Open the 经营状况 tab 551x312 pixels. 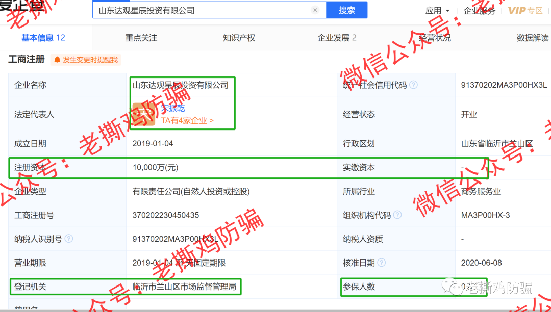click(435, 38)
